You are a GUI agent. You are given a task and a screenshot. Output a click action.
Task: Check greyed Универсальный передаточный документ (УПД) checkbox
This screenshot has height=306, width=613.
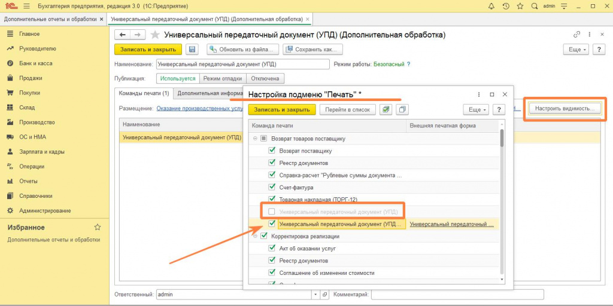[272, 212]
